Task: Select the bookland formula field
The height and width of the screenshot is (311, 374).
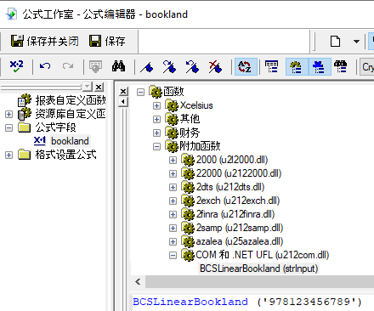Action: coord(70,141)
